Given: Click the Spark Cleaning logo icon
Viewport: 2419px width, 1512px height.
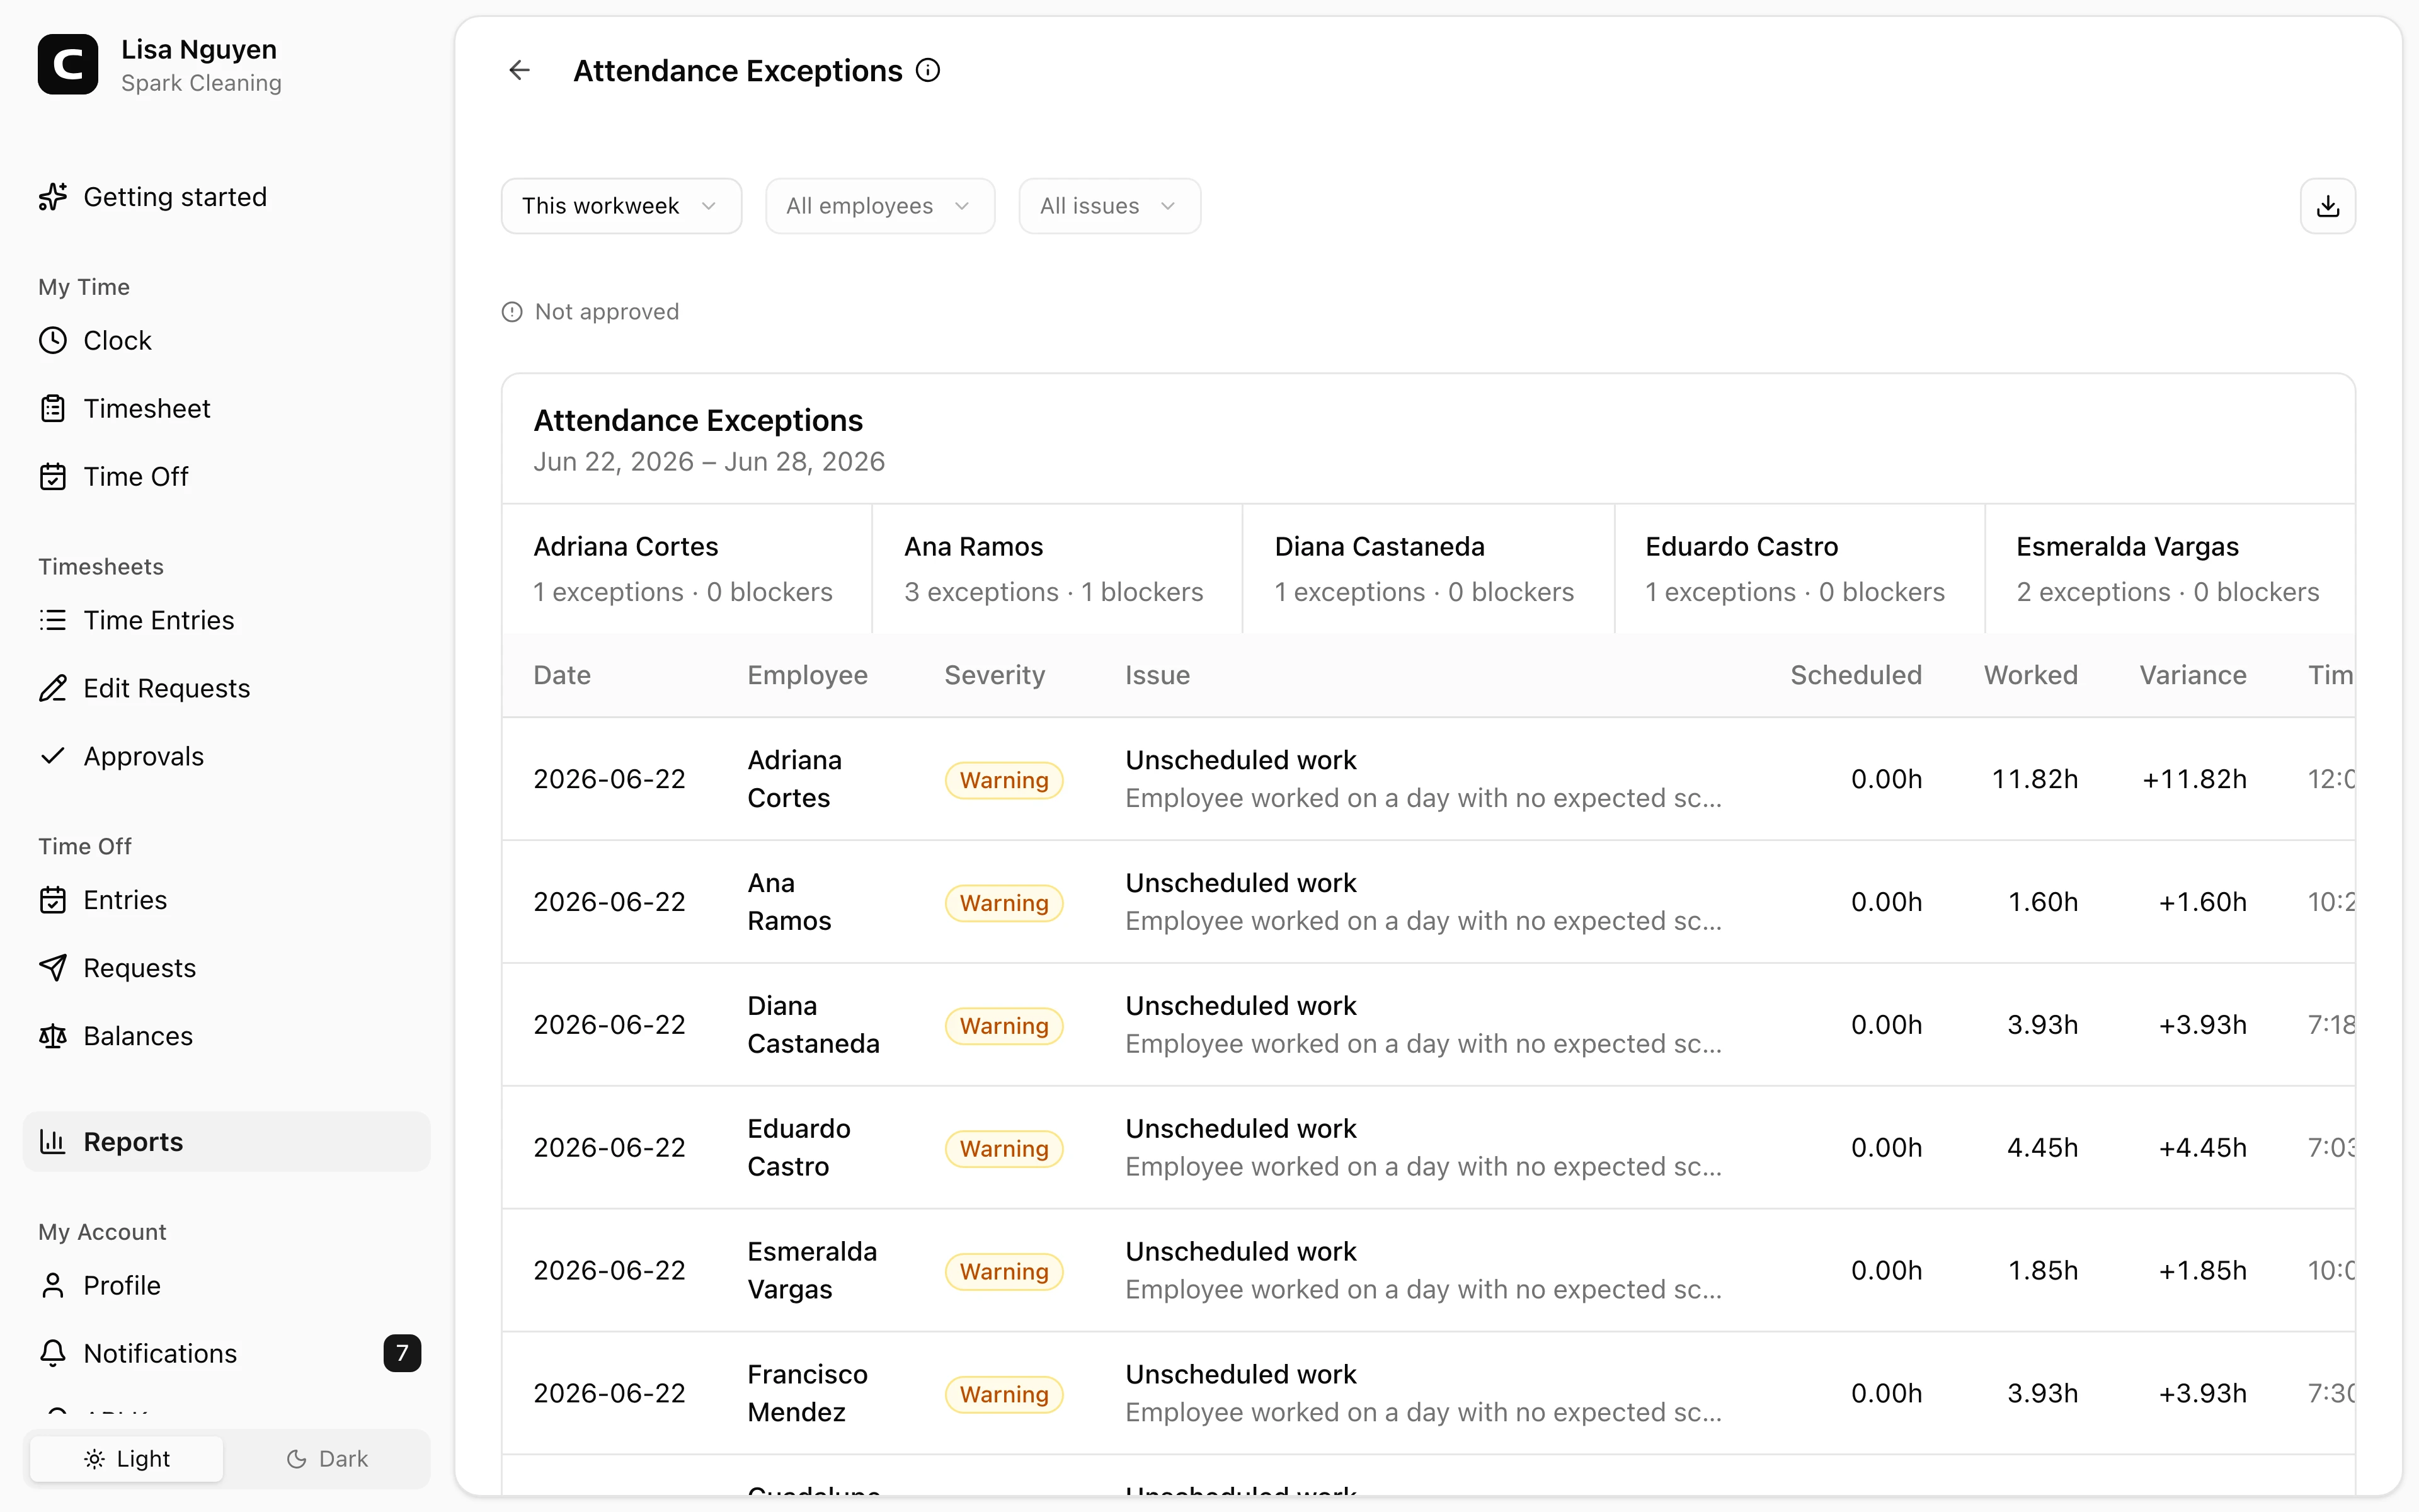Looking at the screenshot, I should click(x=68, y=65).
